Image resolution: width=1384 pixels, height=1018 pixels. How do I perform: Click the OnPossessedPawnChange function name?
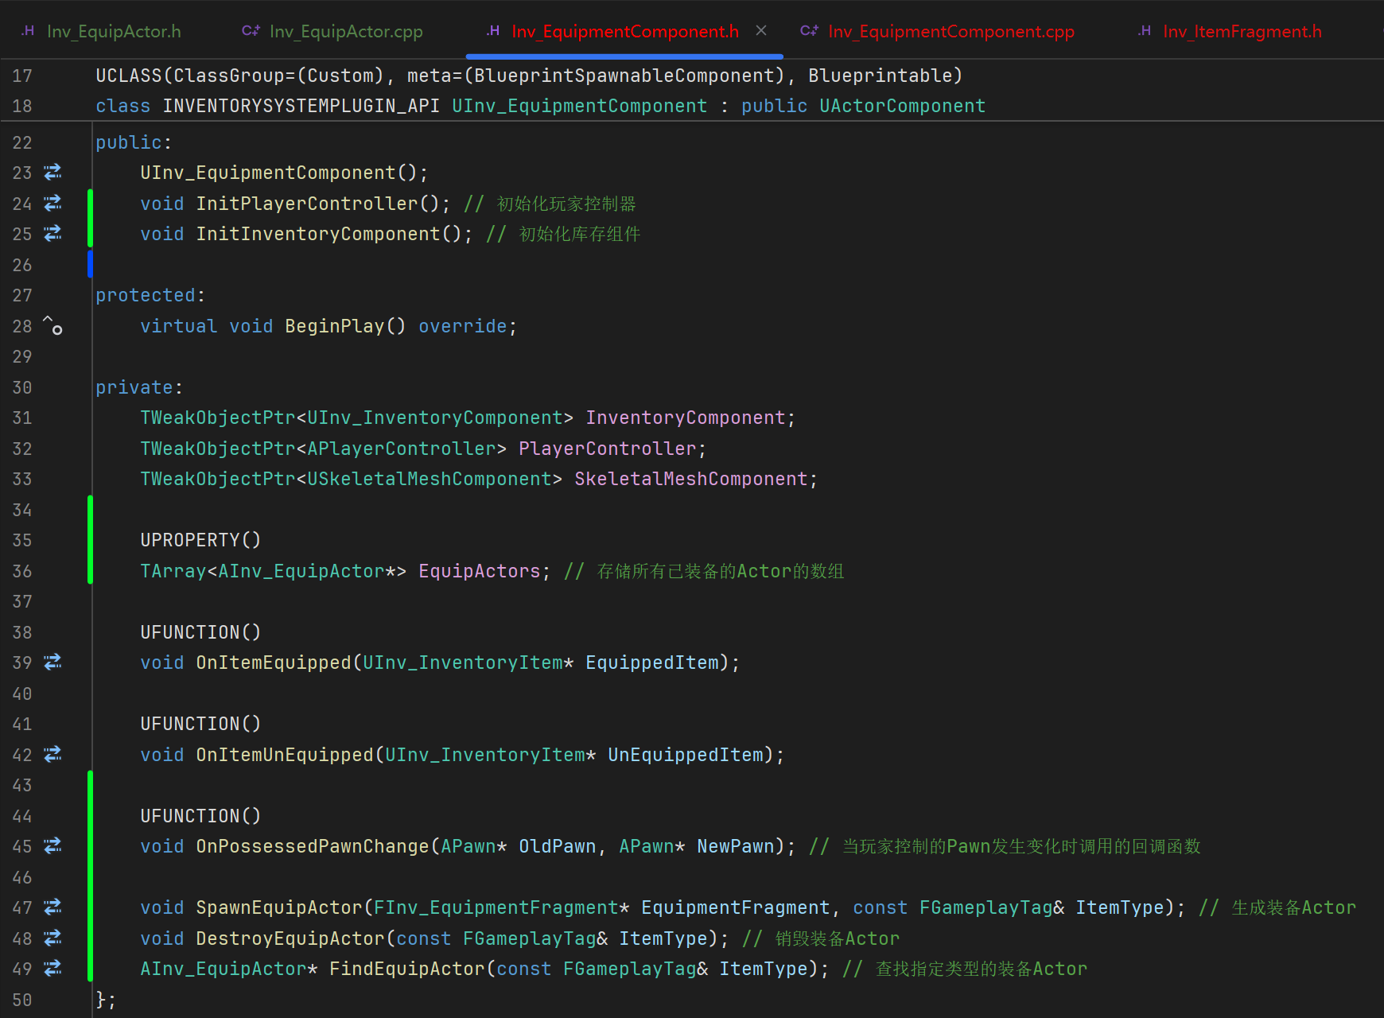(313, 846)
